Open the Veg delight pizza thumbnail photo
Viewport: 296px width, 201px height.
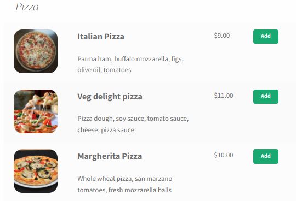coord(36,111)
